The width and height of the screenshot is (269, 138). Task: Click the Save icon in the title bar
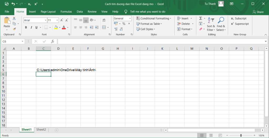point(7,4)
